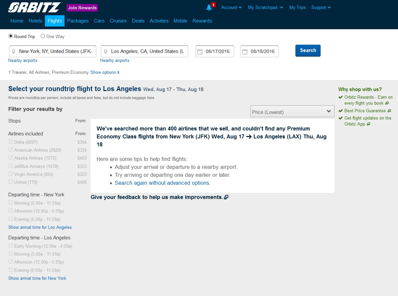This screenshot has height=296, width=398.
Task: Click the 08/17/2016 departure date field
Action: (x=218, y=51)
